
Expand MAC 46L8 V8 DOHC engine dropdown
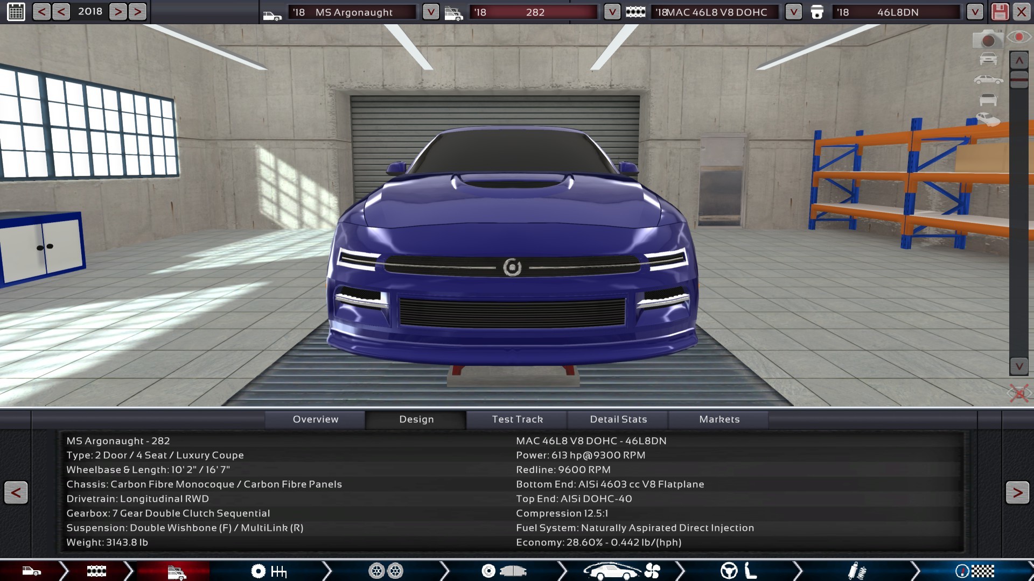click(793, 12)
